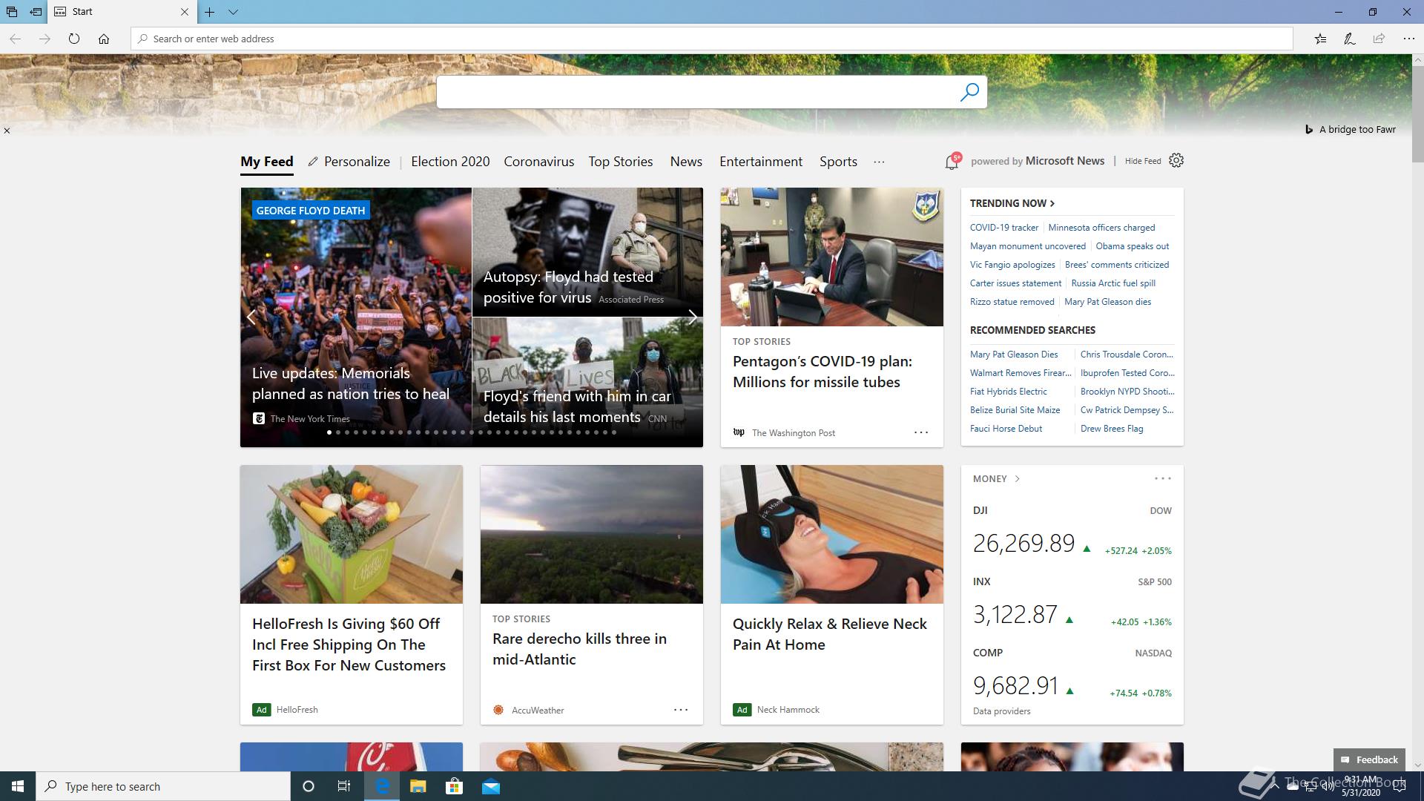Switch to Sports tab

[838, 162]
